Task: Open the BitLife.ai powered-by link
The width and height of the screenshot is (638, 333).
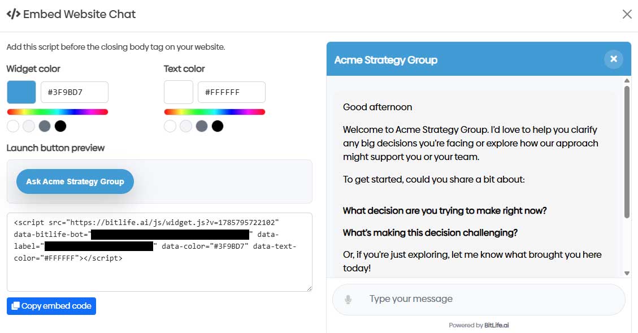Action: coord(496,325)
